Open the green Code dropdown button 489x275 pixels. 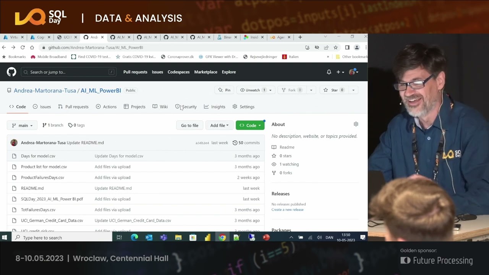point(250,125)
